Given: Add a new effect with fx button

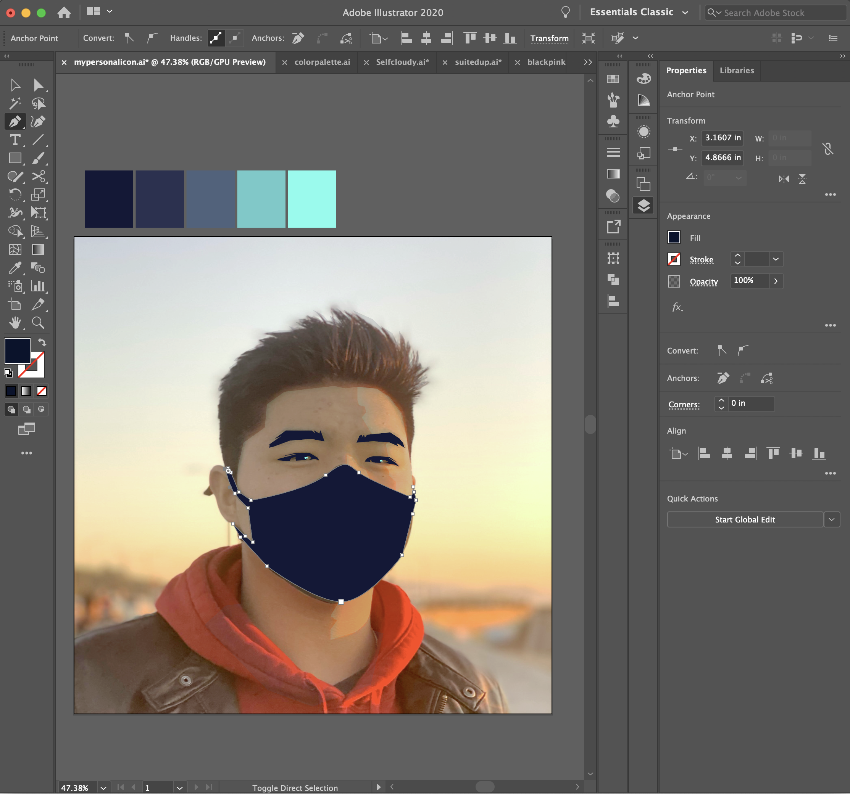Looking at the screenshot, I should click(x=677, y=307).
